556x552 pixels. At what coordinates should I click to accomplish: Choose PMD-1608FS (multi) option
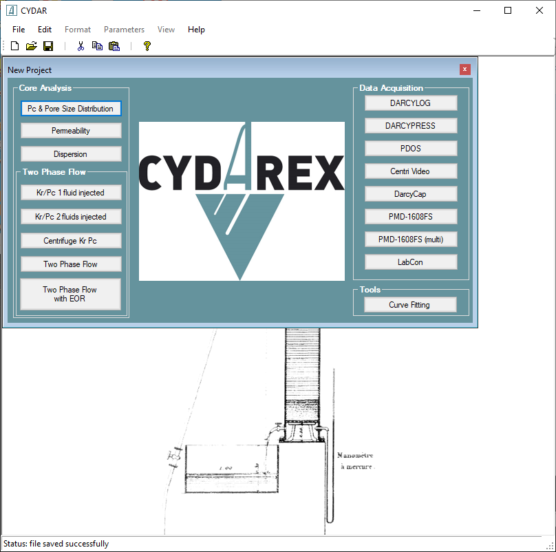[411, 239]
